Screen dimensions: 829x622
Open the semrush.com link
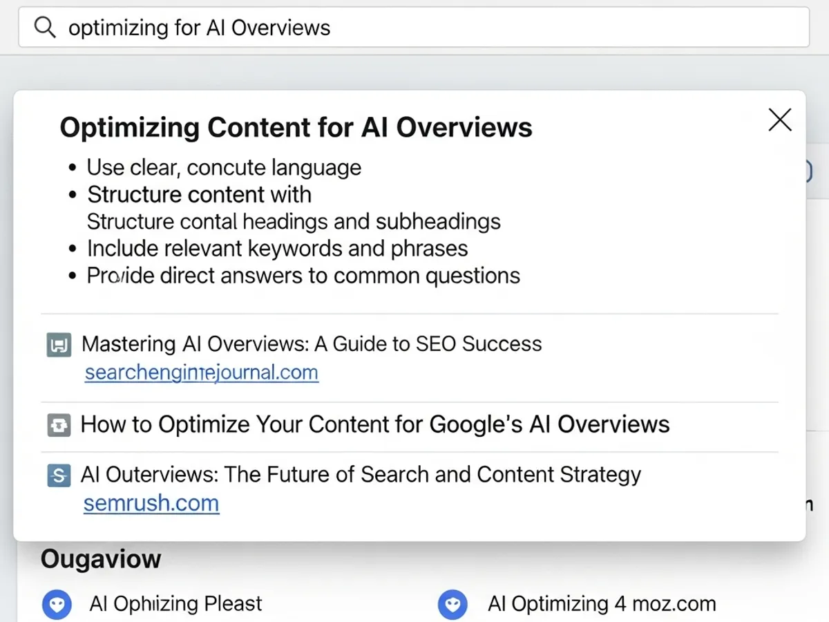pyautogui.click(x=151, y=503)
